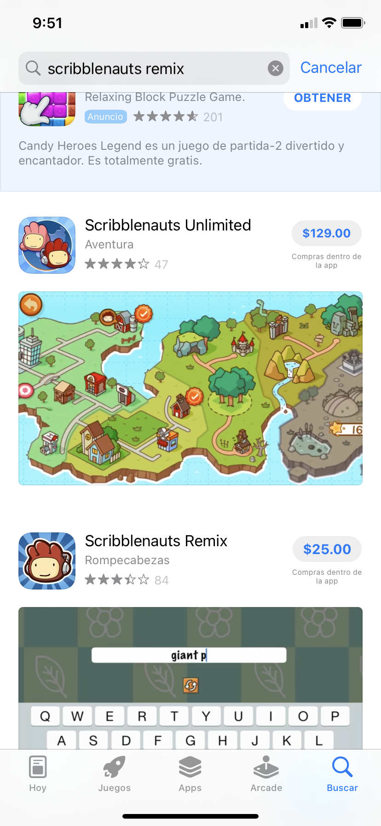Tap the Scribblenauts Remix title text

156,541
